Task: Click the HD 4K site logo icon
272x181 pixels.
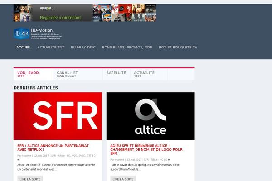Action: pyautogui.click(x=21, y=33)
